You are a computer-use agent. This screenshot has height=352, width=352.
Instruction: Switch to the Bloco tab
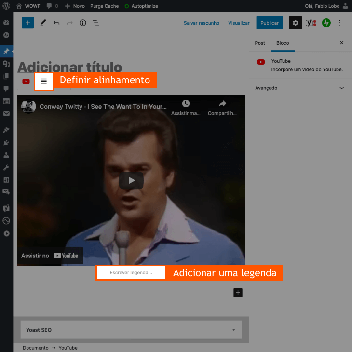click(283, 43)
